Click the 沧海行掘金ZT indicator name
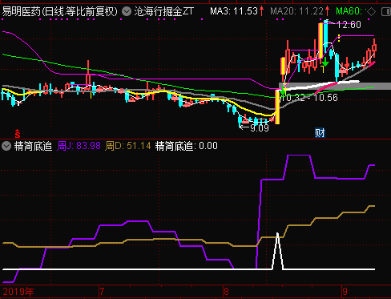391x299 pixels. point(163,11)
